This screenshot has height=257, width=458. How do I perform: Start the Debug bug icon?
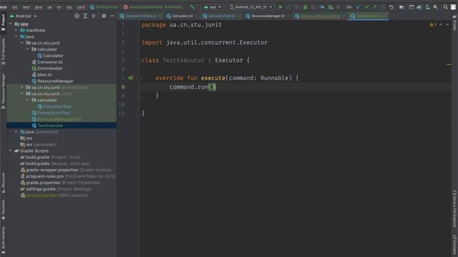point(306,7)
